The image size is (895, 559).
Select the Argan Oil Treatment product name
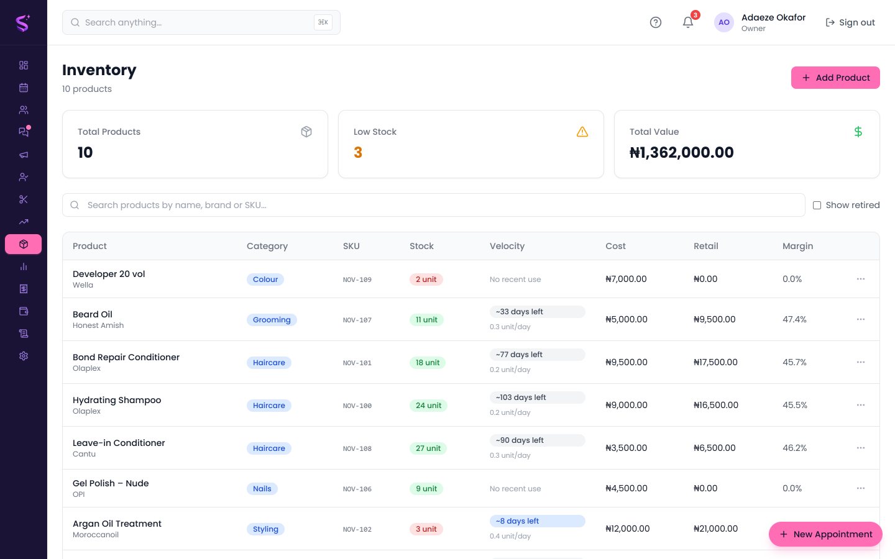click(117, 524)
